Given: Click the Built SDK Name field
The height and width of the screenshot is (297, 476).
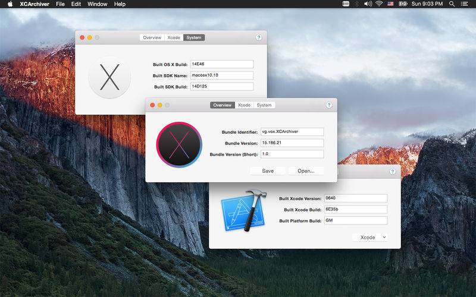Looking at the screenshot, I should tap(222, 75).
